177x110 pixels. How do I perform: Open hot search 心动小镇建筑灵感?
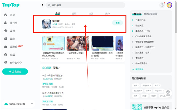pos(143,36)
